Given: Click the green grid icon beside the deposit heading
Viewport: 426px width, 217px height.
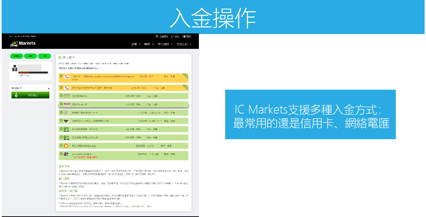Looking at the screenshot, I should [60, 57].
